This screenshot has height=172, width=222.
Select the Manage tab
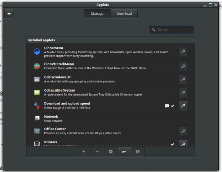97,14
